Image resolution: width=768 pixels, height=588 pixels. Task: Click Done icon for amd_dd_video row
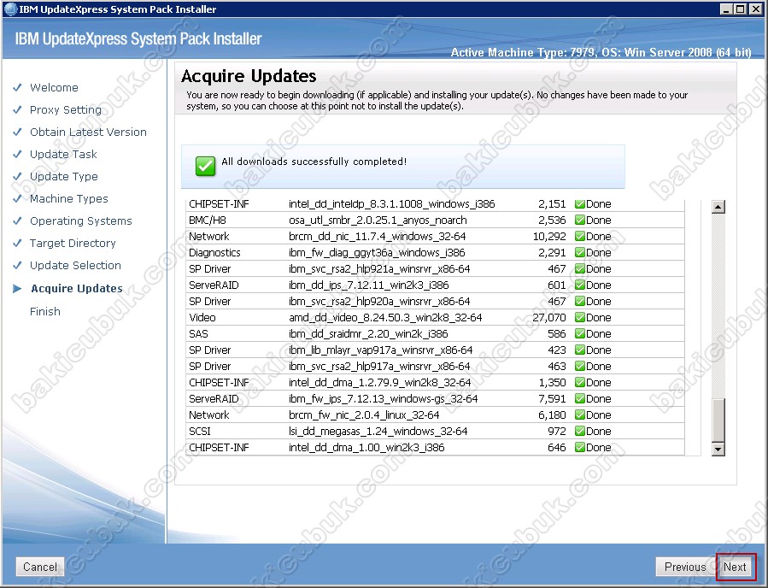pyautogui.click(x=580, y=318)
